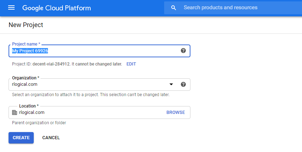Image resolution: width=302 pixels, height=152 pixels.
Task: Click the blue CREATE button
Action: point(21,138)
